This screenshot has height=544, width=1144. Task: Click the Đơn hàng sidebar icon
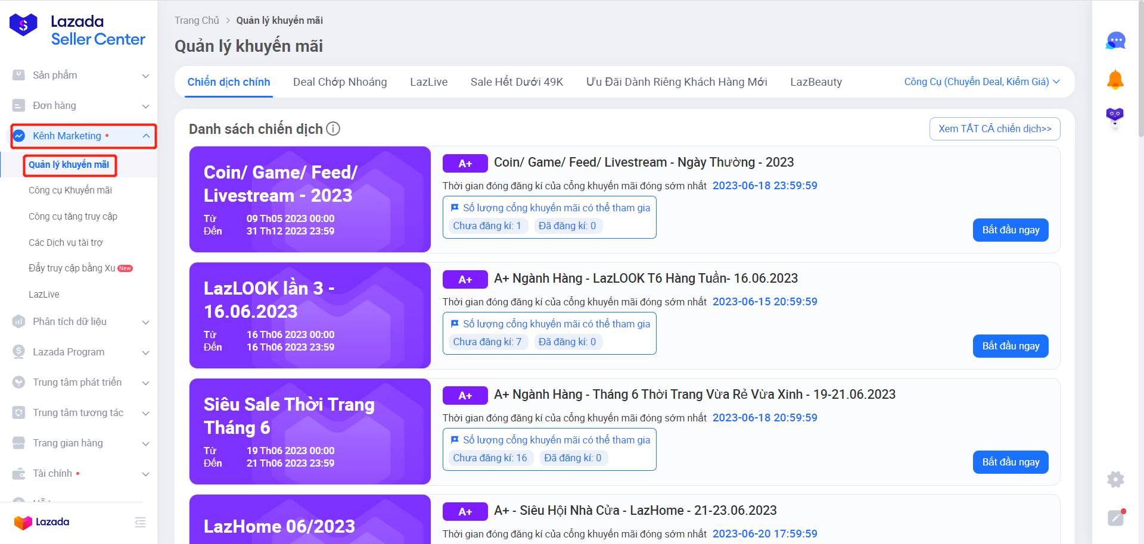18,105
